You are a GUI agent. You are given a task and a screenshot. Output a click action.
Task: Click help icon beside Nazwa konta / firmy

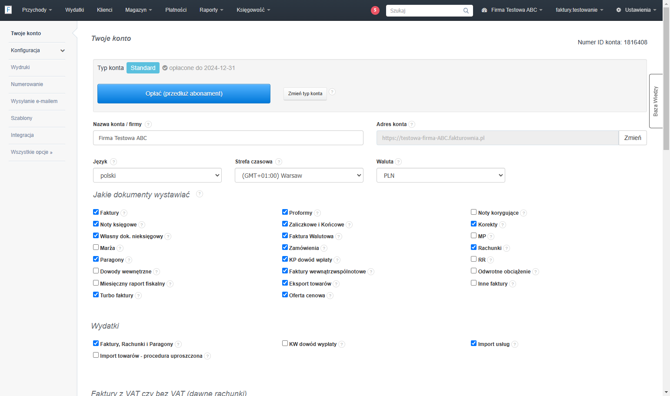[x=148, y=124]
